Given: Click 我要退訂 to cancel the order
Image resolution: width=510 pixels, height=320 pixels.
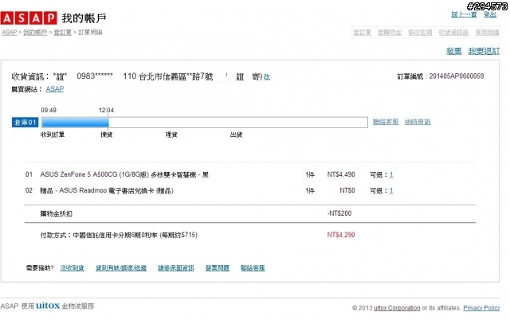Looking at the screenshot, I should (x=484, y=51).
